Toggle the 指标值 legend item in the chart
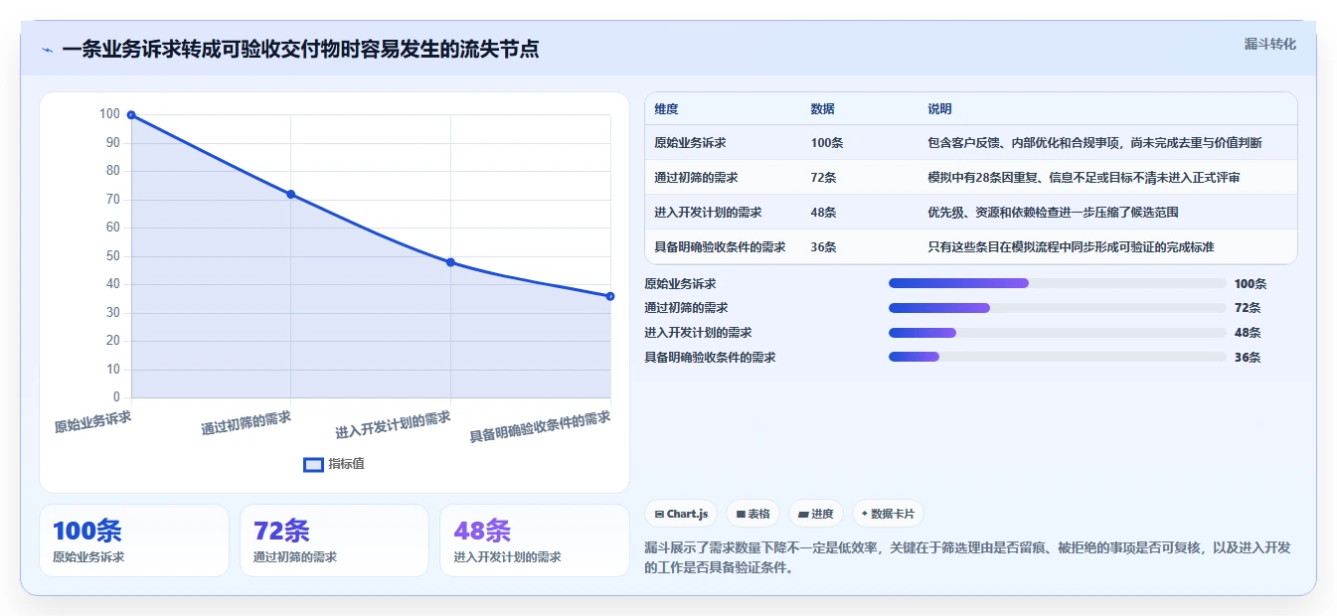 coord(334,464)
